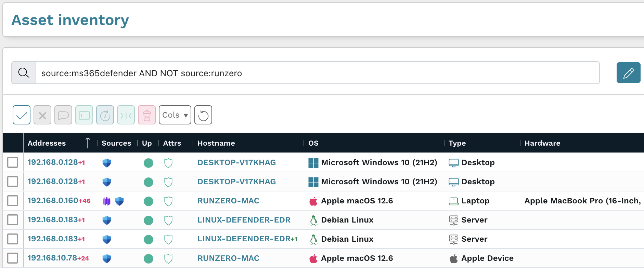The width and height of the screenshot is (644, 268).
Task: Click the magnifying glass search icon
Action: 24,73
